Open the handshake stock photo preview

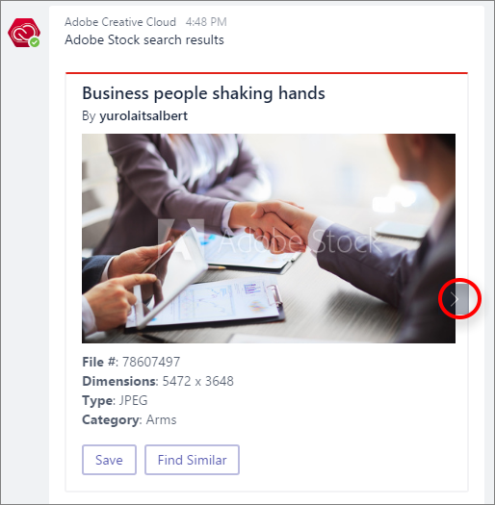click(269, 239)
